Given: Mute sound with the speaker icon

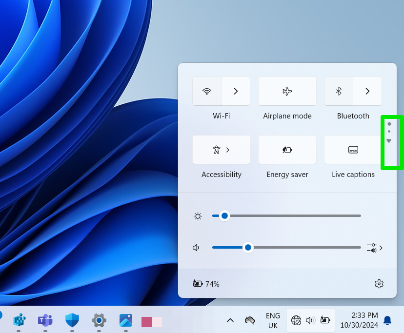Looking at the screenshot, I should point(196,248).
